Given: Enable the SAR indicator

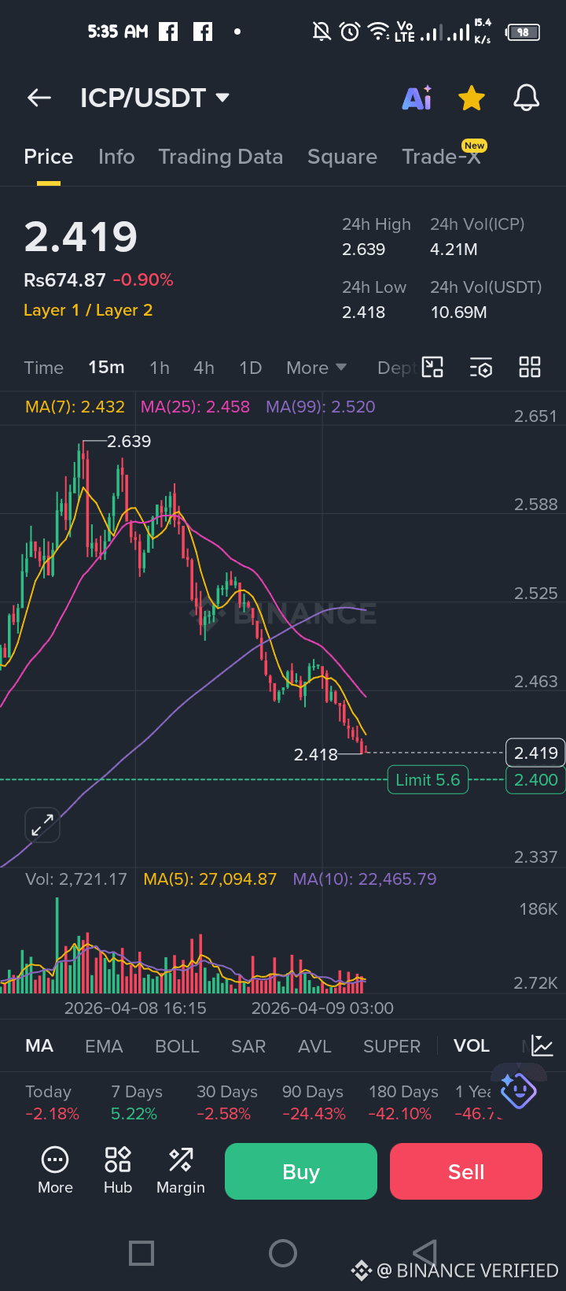Looking at the screenshot, I should pyautogui.click(x=248, y=1046).
